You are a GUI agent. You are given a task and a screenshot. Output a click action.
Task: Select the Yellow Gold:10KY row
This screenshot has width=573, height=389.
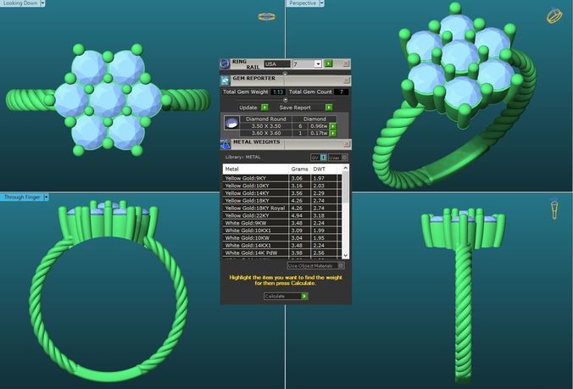coord(282,186)
